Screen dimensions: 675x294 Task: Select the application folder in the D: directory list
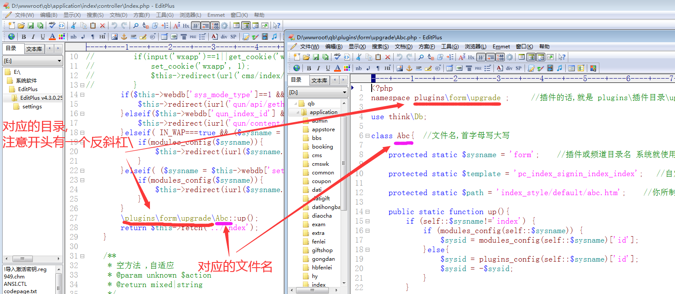coord(323,112)
